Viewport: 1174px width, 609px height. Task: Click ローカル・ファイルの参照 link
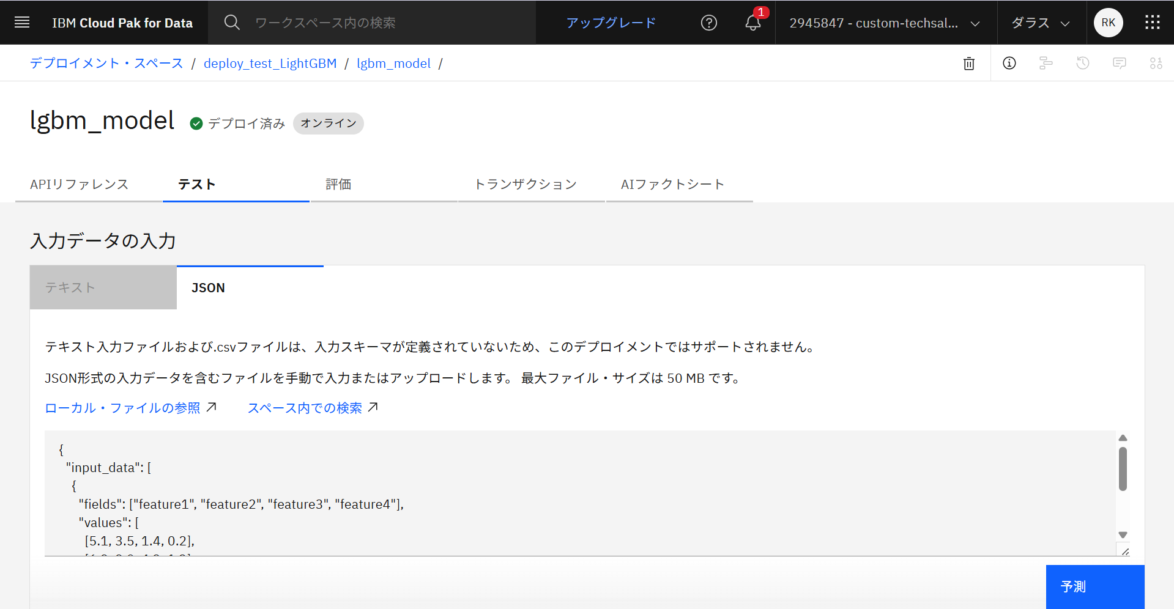point(122,408)
